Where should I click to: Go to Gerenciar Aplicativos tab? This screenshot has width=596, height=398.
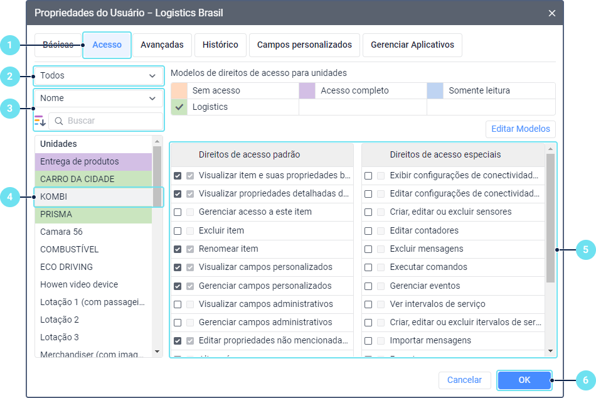click(x=412, y=45)
